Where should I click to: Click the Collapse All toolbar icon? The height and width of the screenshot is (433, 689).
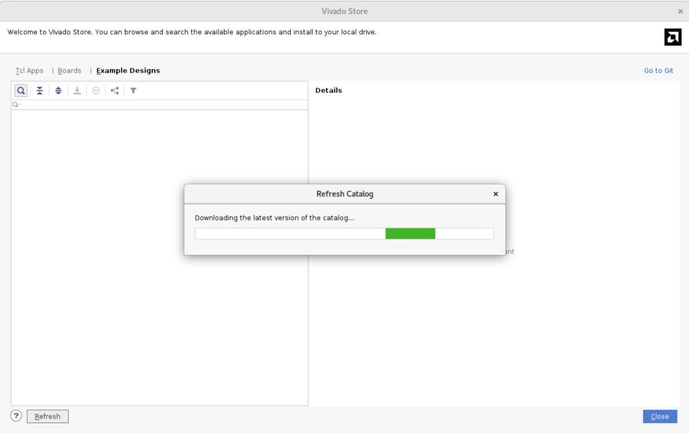(40, 90)
